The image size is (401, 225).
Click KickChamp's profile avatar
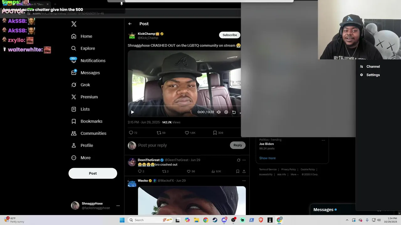(132, 36)
